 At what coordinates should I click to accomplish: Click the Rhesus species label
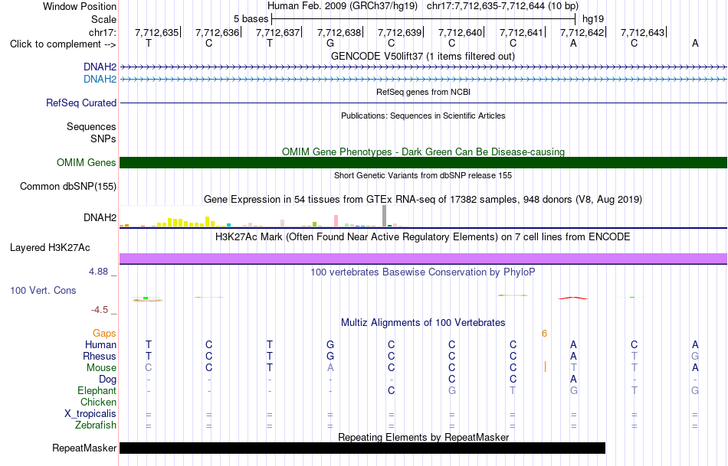[x=100, y=356]
